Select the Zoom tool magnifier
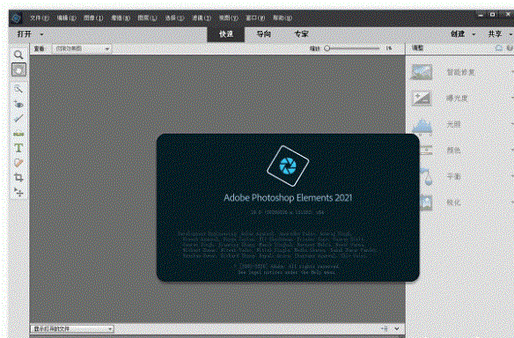Image resolution: width=514 pixels, height=338 pixels. coord(18,55)
